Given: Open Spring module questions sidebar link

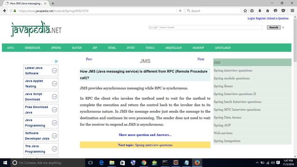Looking at the screenshot, I should click(x=232, y=78).
